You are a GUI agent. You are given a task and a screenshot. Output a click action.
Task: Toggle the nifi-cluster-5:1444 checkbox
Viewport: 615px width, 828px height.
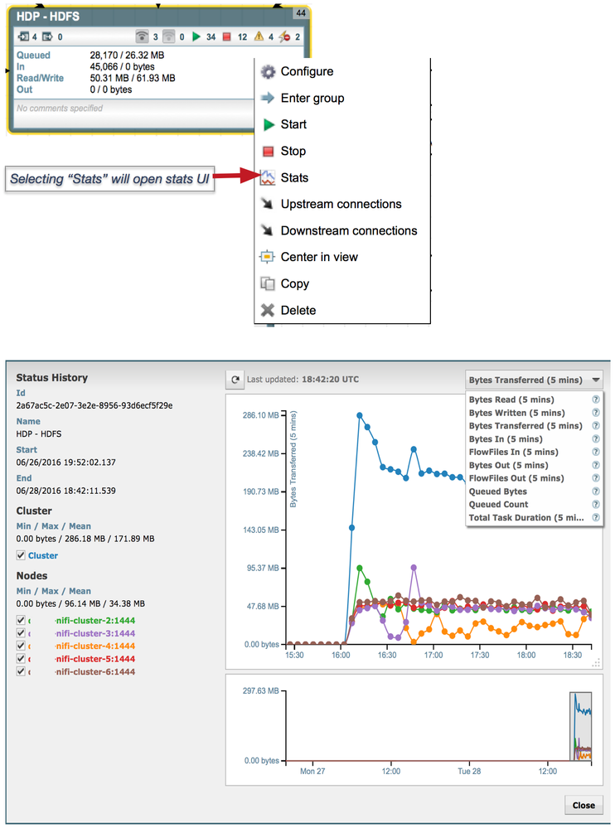[x=21, y=658]
